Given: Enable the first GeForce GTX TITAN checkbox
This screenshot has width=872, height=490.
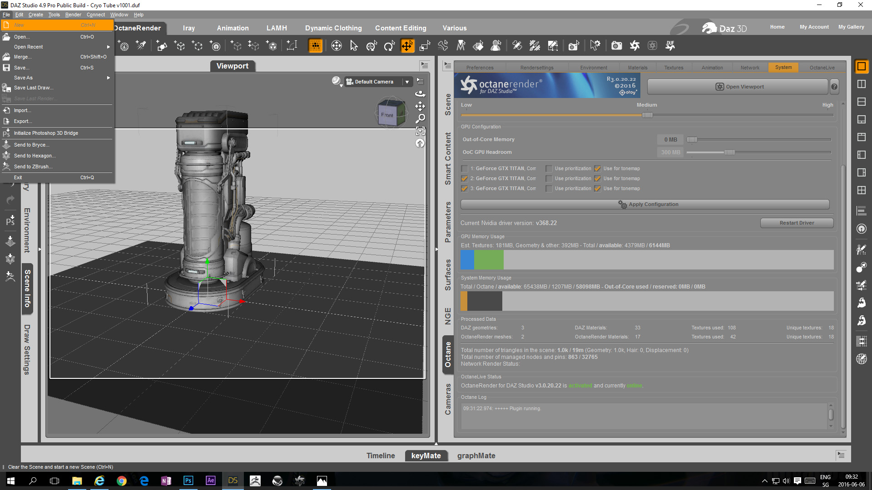Looking at the screenshot, I should (464, 169).
